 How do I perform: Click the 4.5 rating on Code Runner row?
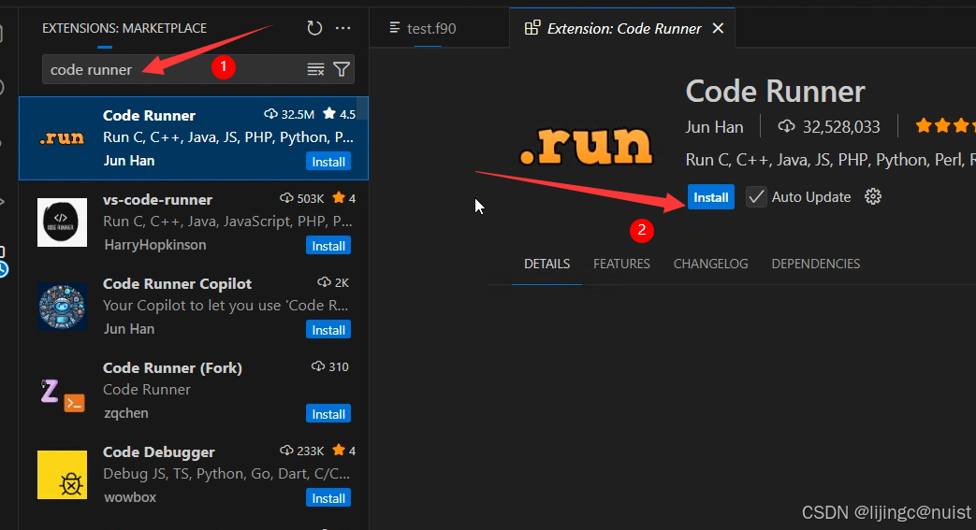click(x=340, y=114)
